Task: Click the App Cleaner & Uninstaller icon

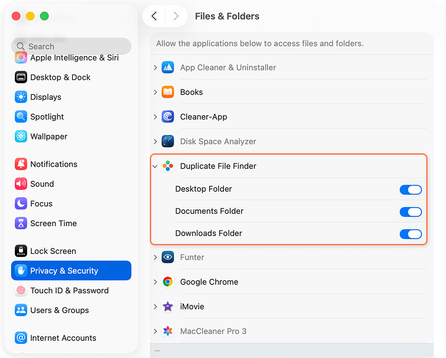Action: 168,68
